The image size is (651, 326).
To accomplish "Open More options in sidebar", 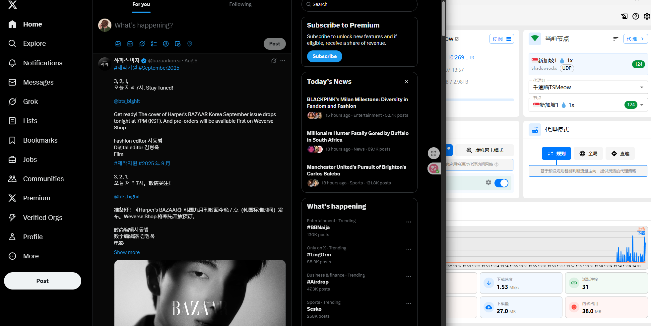I will tap(24, 256).
